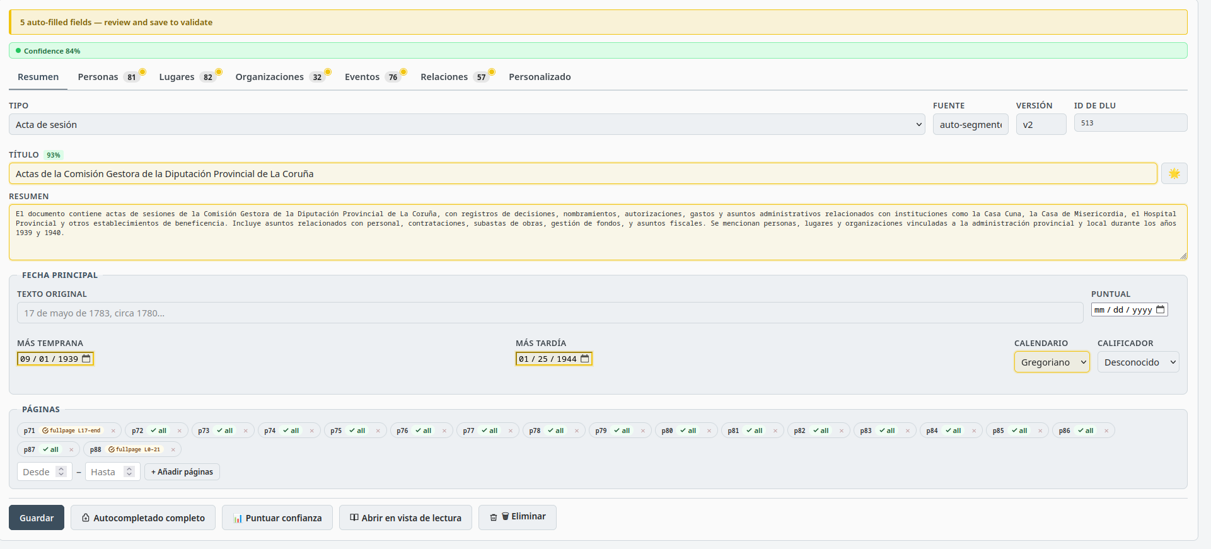Click the Desde number stepper arrows

(61, 471)
